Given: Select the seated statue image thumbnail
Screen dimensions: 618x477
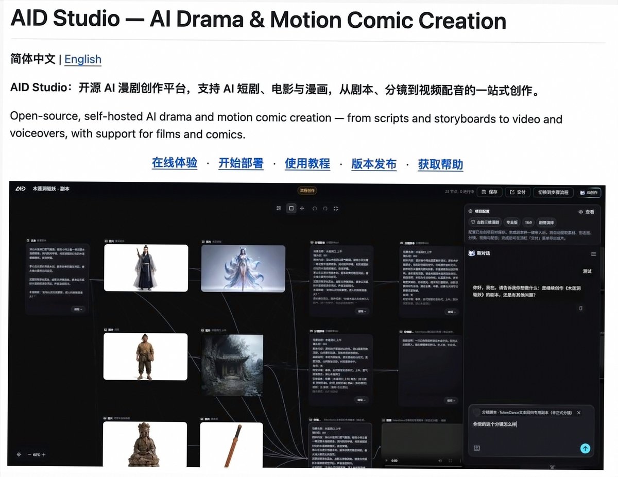Looking at the screenshot, I should tap(145, 445).
